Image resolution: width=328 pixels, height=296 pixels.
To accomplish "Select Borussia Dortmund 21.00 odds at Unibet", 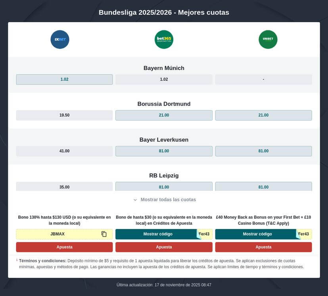I will pyautogui.click(x=263, y=115).
